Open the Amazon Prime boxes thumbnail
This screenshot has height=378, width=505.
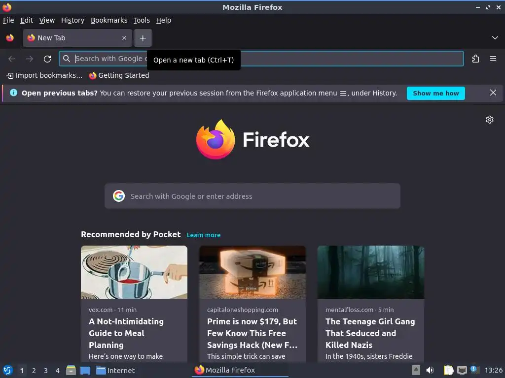click(252, 272)
